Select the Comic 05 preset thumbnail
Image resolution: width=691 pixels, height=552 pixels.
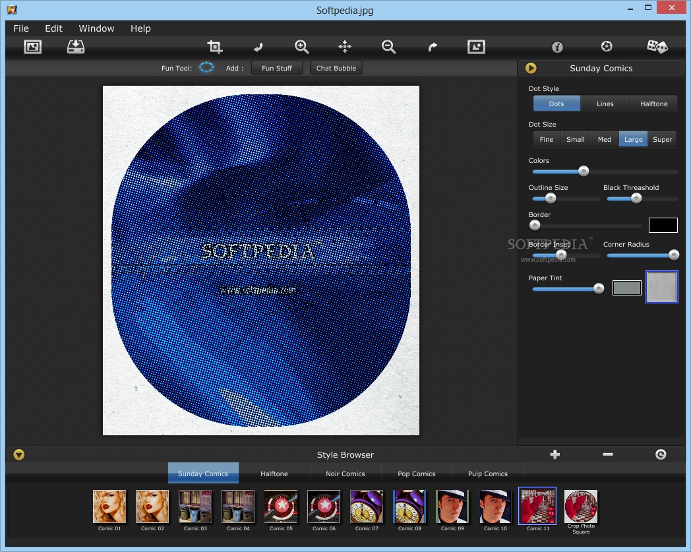point(281,506)
